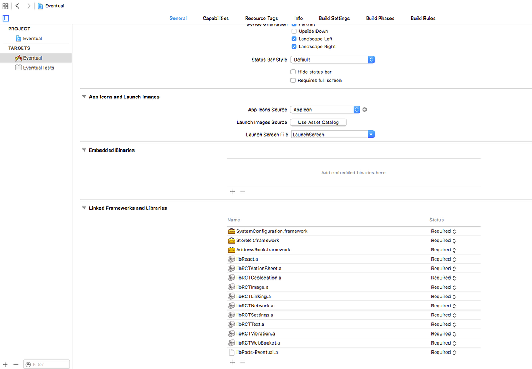The height and width of the screenshot is (369, 532).
Task: Open the App Icons Source dropdown
Action: pos(325,110)
